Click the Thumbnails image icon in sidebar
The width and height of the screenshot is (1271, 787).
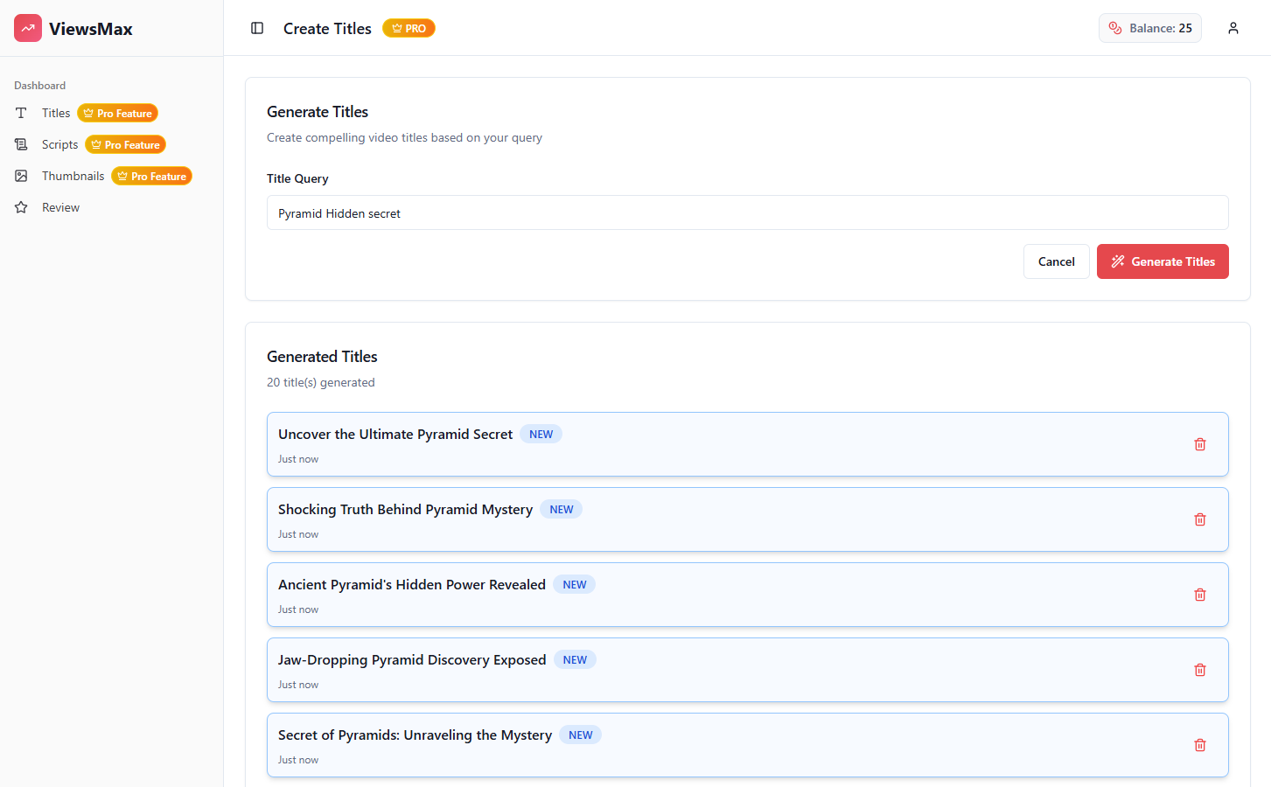pyautogui.click(x=21, y=176)
